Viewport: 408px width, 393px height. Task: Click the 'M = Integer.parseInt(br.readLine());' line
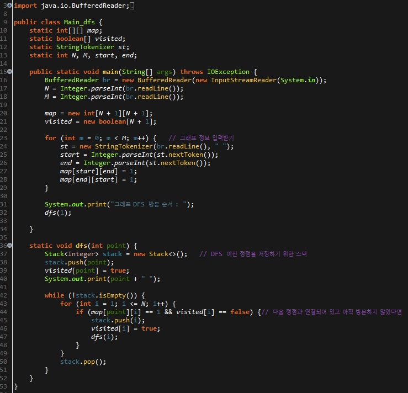click(114, 97)
